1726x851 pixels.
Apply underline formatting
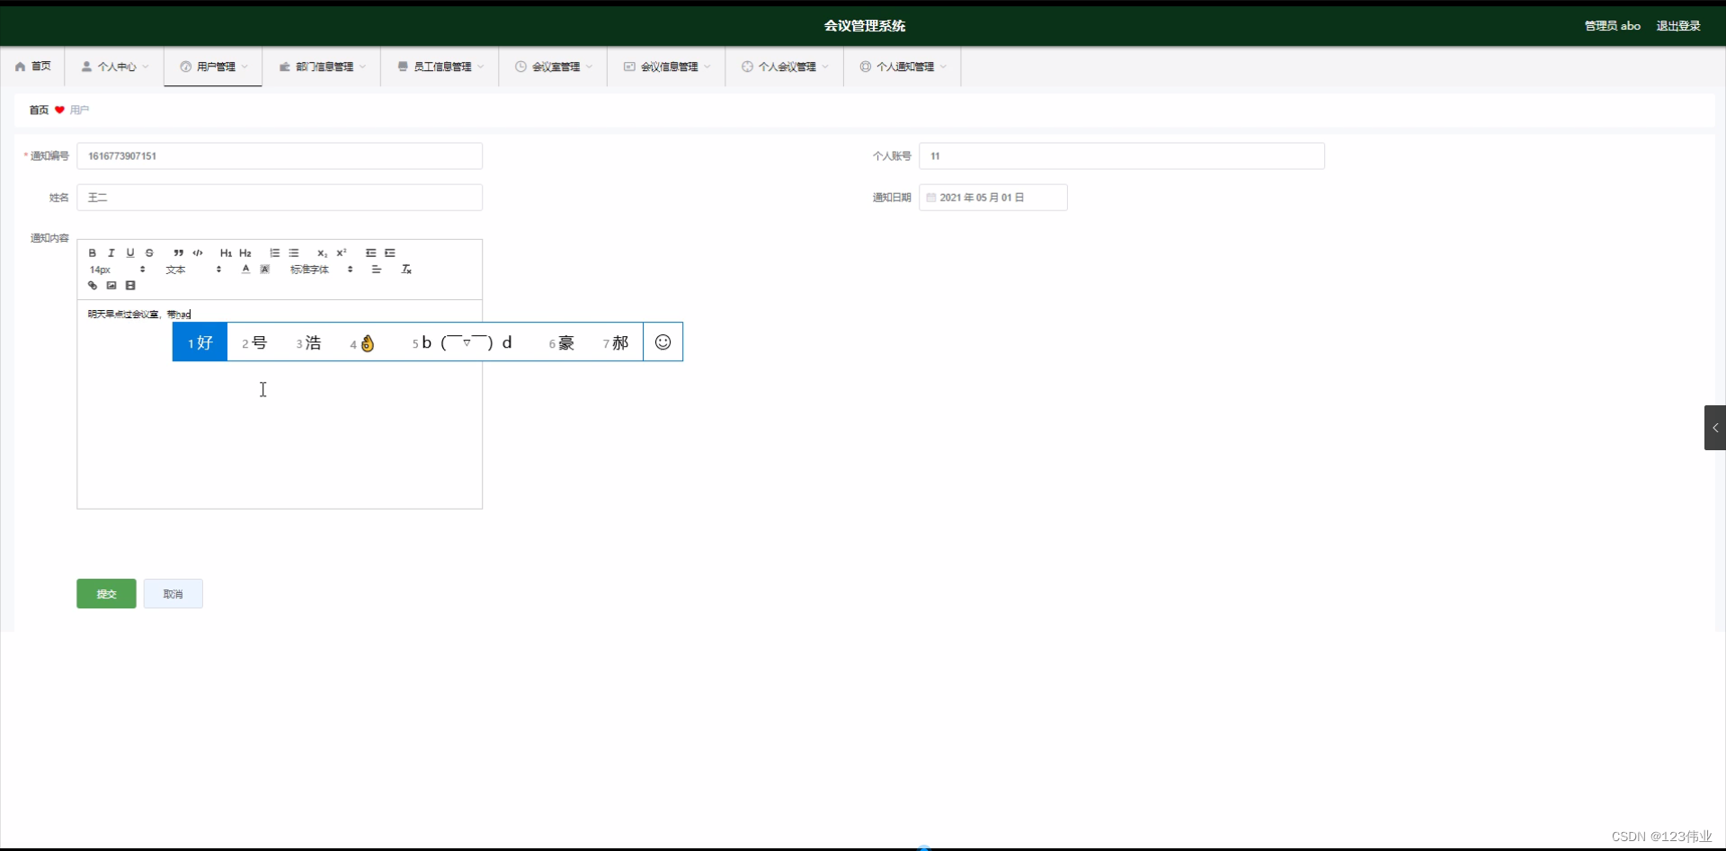[129, 253]
